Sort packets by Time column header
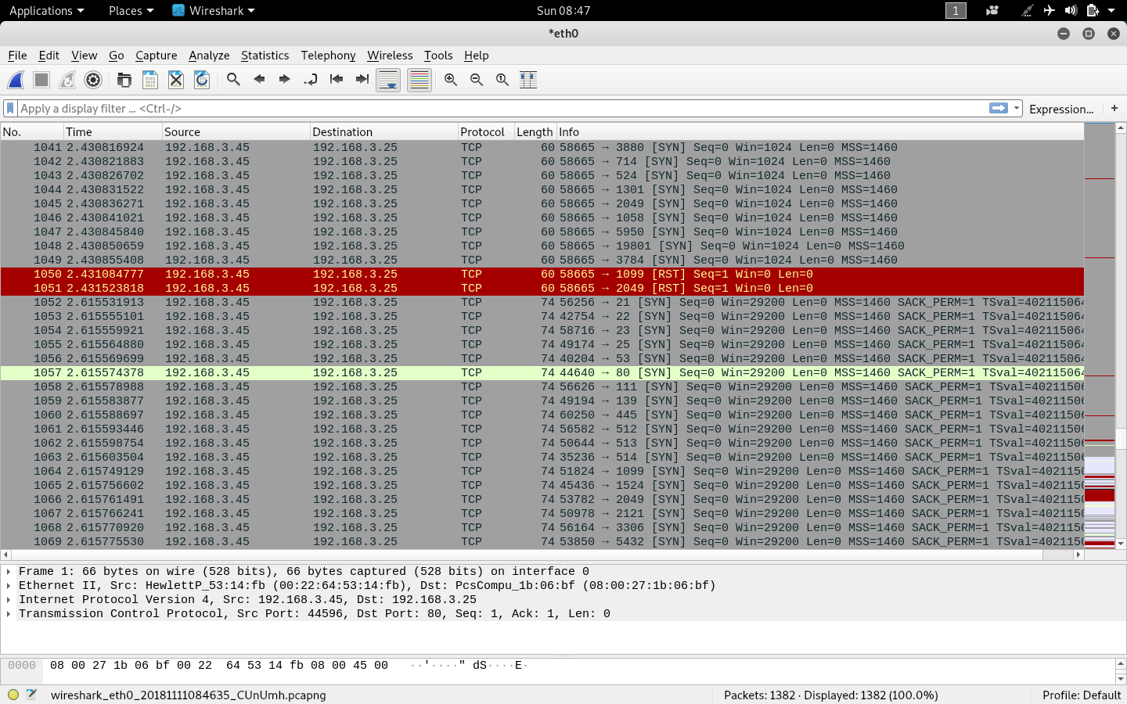 pos(112,132)
